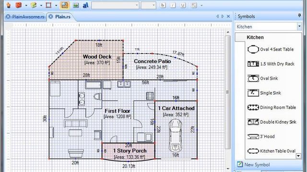Switch to the Plain.rs tab
This screenshot has width=307, height=172.
pos(63,17)
